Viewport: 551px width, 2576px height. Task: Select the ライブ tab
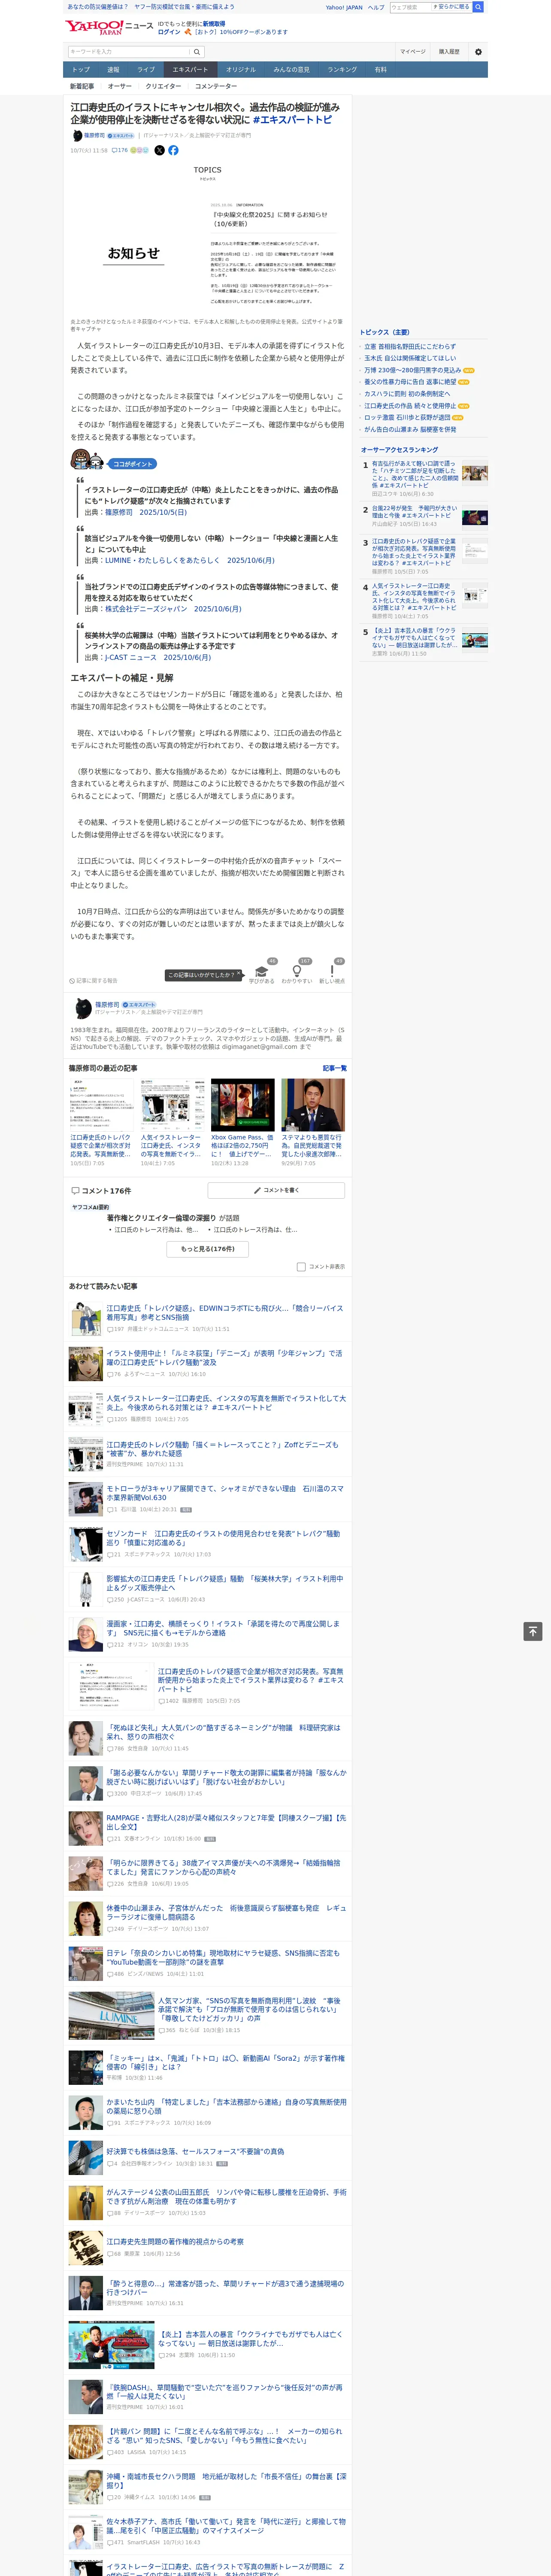tap(146, 70)
